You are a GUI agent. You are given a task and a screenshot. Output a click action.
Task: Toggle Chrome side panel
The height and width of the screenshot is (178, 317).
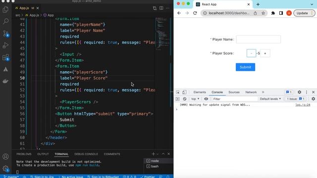click(281, 13)
